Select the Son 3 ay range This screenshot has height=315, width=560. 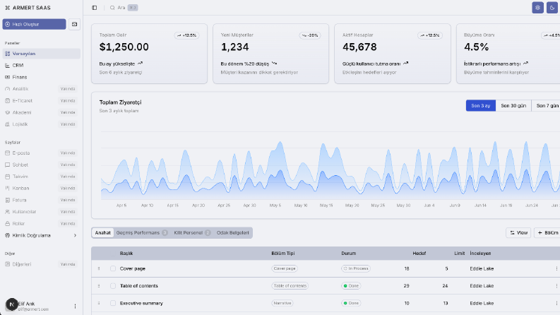click(x=481, y=106)
